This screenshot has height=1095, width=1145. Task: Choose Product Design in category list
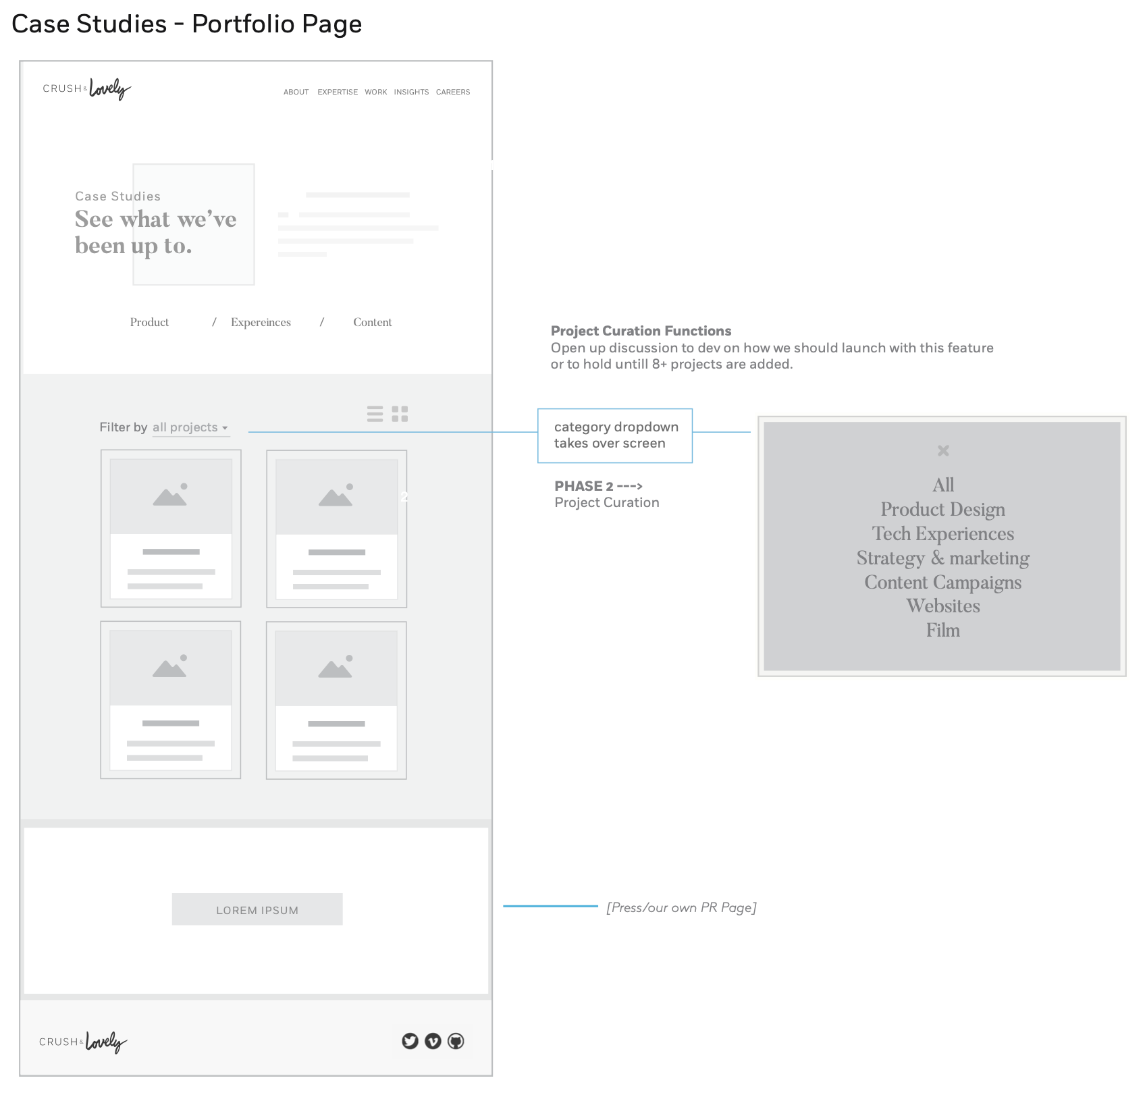pyautogui.click(x=942, y=510)
